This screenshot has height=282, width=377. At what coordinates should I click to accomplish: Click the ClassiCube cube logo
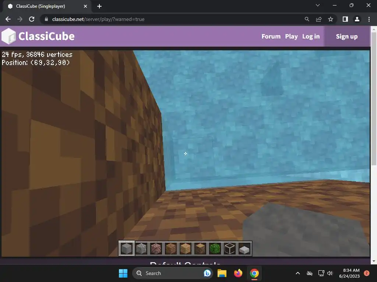9,36
